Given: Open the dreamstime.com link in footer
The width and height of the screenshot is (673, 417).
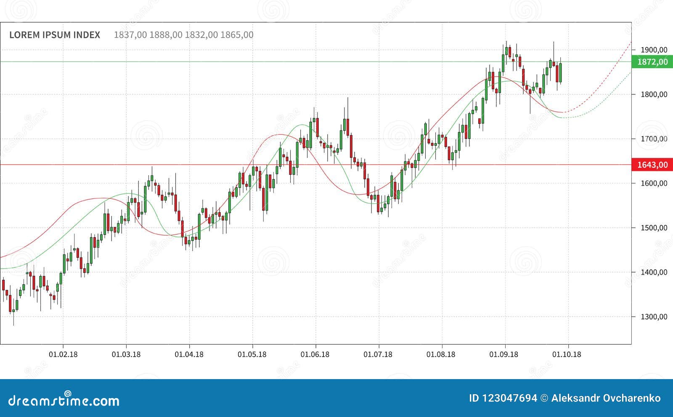Looking at the screenshot, I should pyautogui.click(x=64, y=398).
